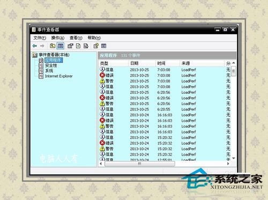Viewport: 268px width, 200px height.
Task: Open the 操作(A) menu
Action: point(58,38)
